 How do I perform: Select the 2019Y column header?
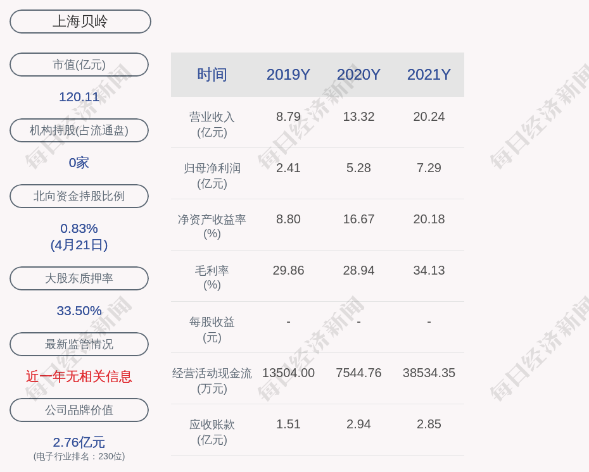click(x=288, y=75)
